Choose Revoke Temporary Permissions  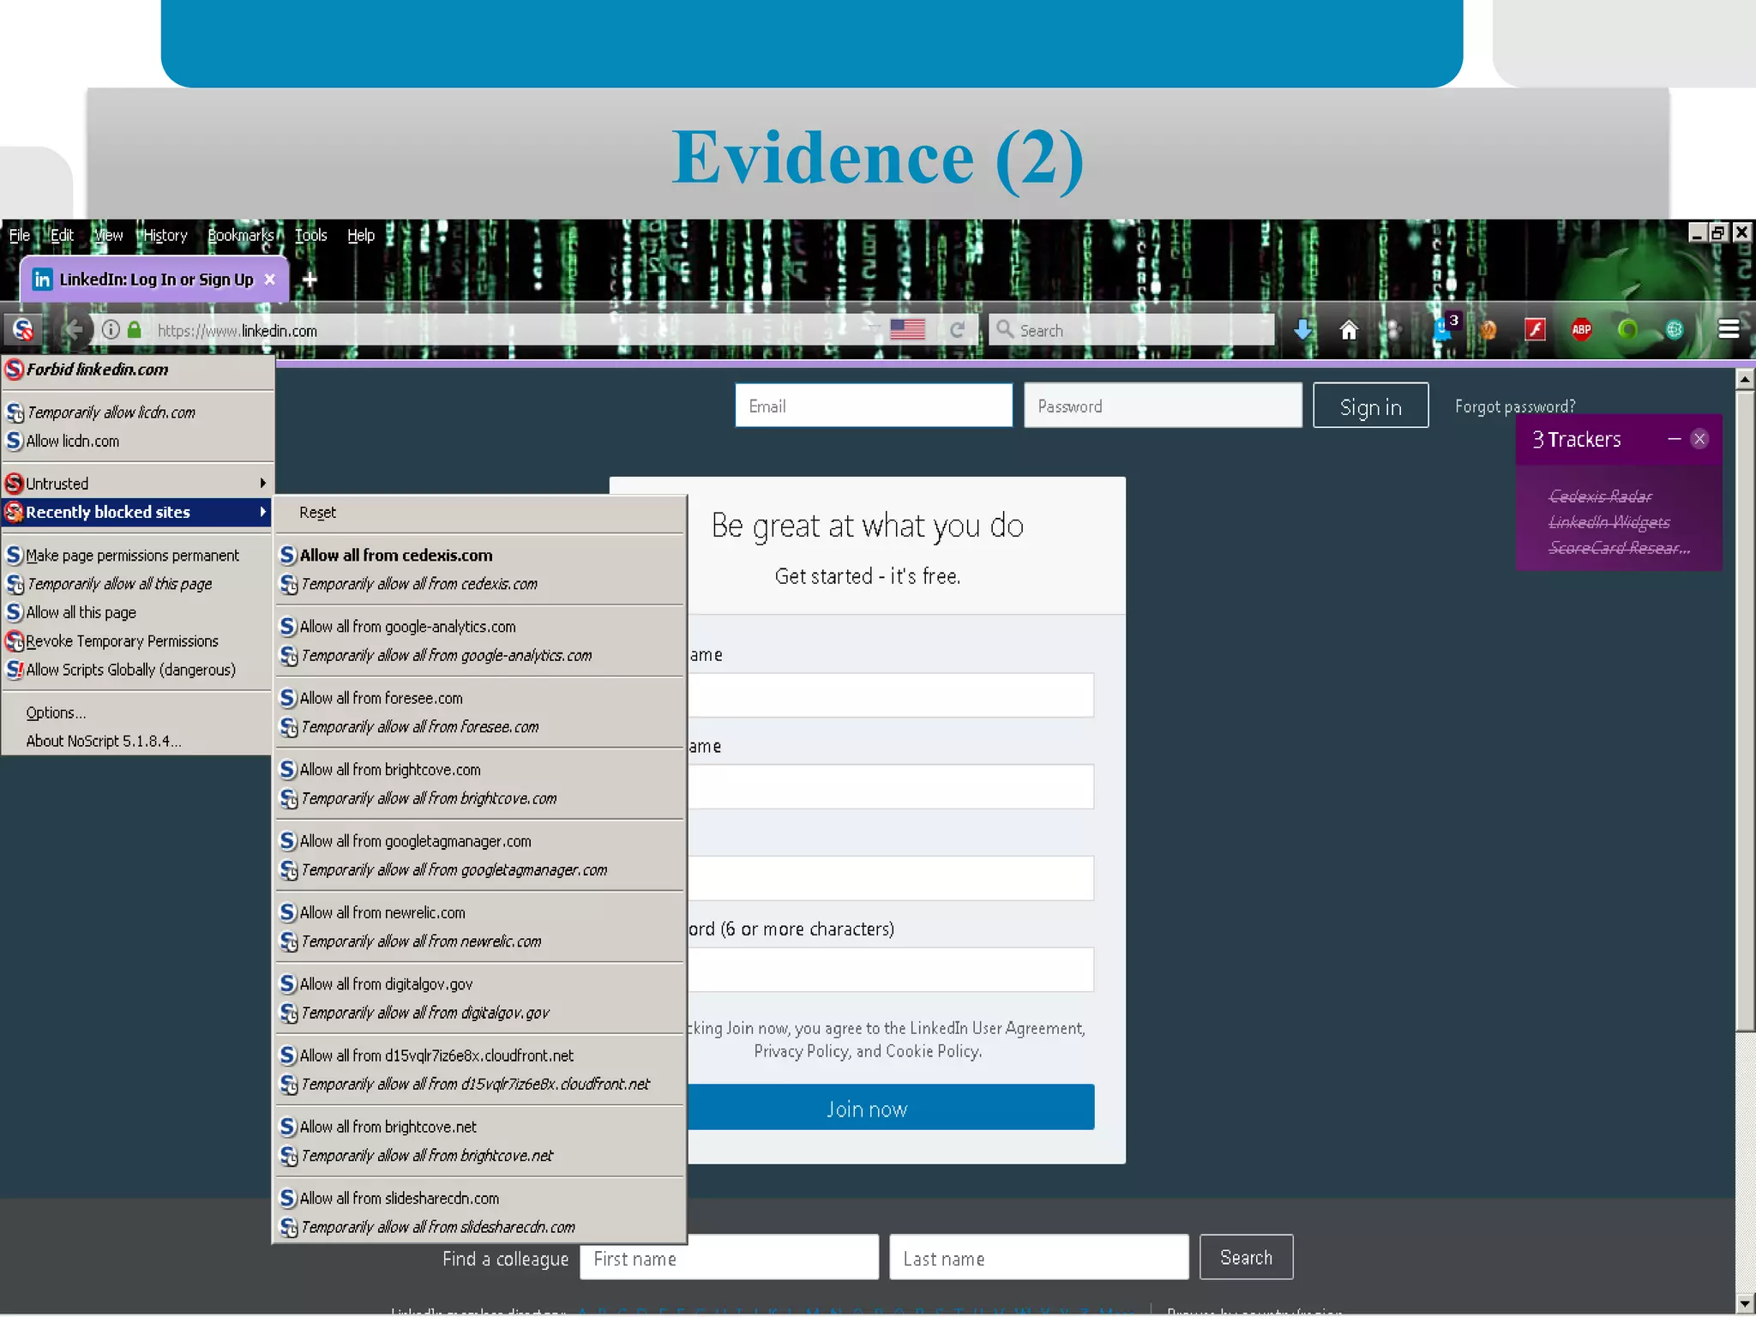click(x=137, y=641)
